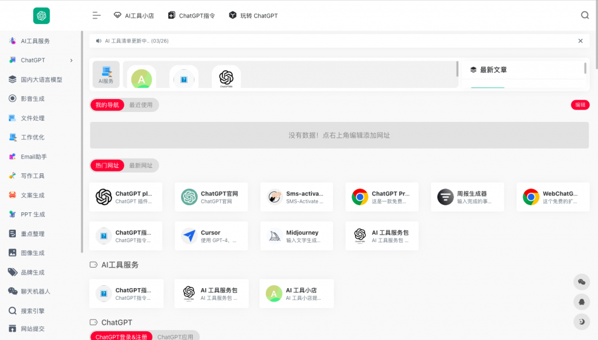The width and height of the screenshot is (598, 340).
Task: Toggle dark mode with the moon icon
Action: 582,321
